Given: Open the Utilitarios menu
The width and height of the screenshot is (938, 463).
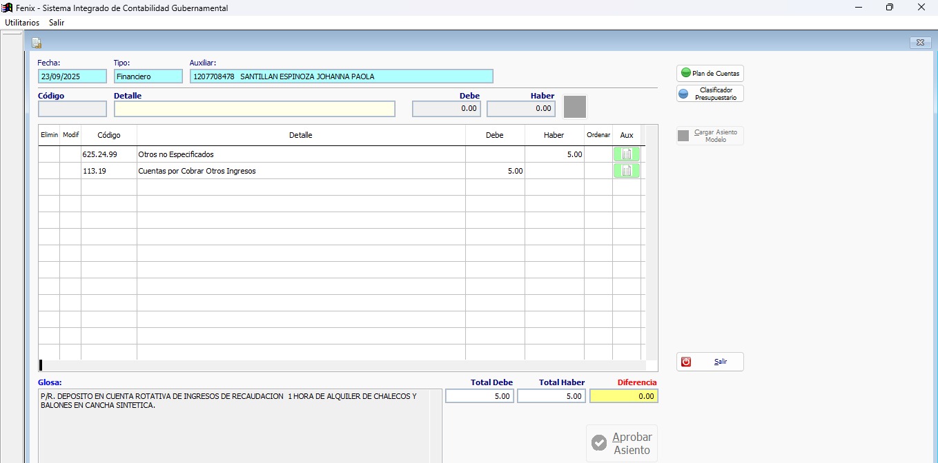Looking at the screenshot, I should pos(22,22).
